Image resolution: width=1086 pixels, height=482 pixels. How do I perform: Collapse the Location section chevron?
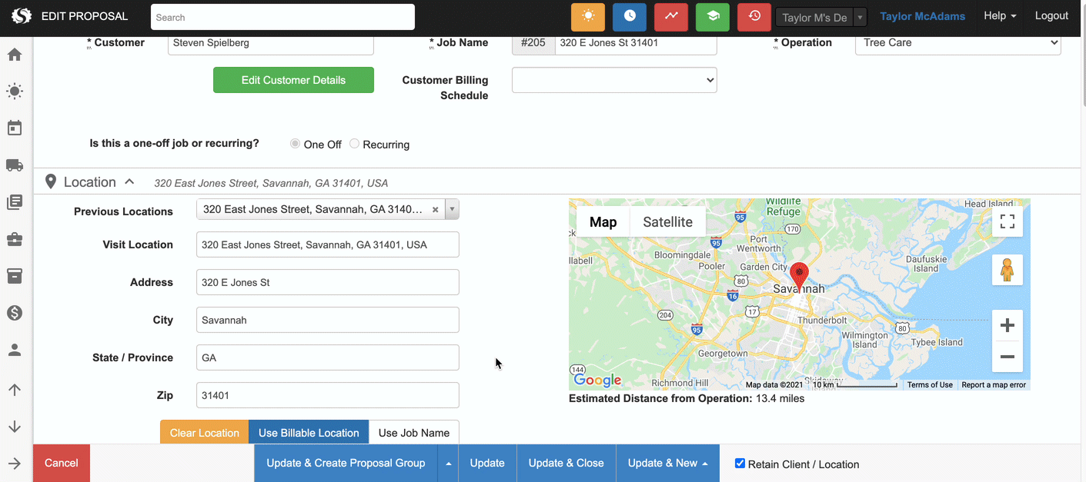(x=129, y=182)
